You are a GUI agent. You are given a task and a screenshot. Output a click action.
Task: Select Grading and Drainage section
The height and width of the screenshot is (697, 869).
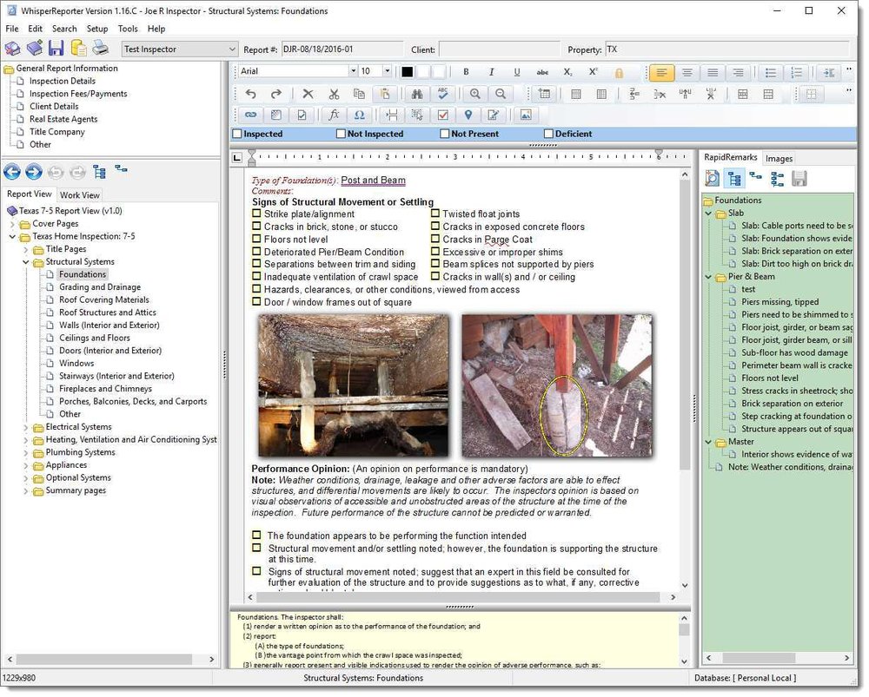click(100, 287)
